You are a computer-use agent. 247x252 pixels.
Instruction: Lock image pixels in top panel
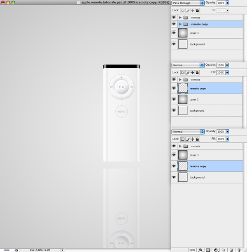(x=187, y=10)
